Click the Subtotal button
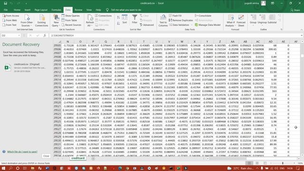This screenshot has height=171, width=304. [272, 19]
